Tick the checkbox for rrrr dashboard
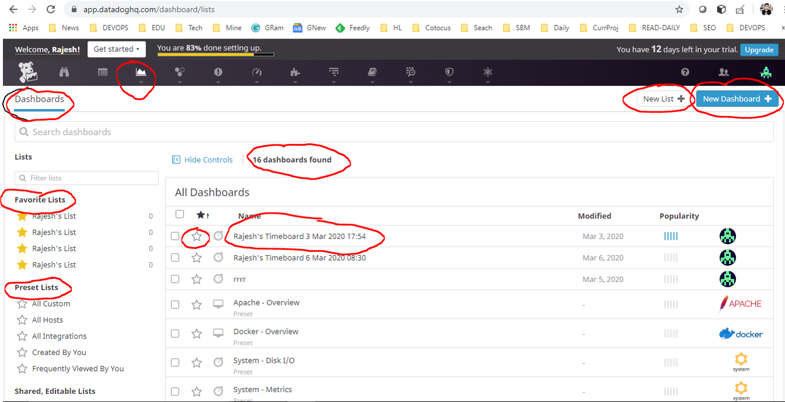 pyautogui.click(x=175, y=279)
